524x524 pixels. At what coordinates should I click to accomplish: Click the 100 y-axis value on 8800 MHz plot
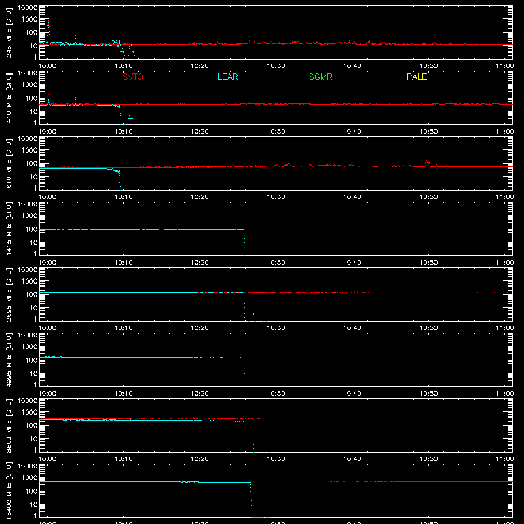tap(31, 426)
